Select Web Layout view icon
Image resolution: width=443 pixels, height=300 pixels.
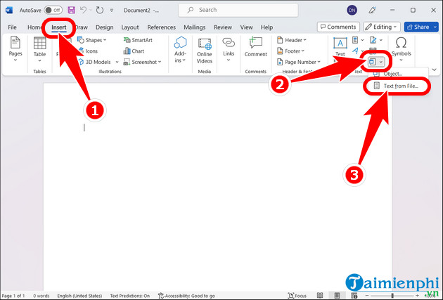point(354,296)
